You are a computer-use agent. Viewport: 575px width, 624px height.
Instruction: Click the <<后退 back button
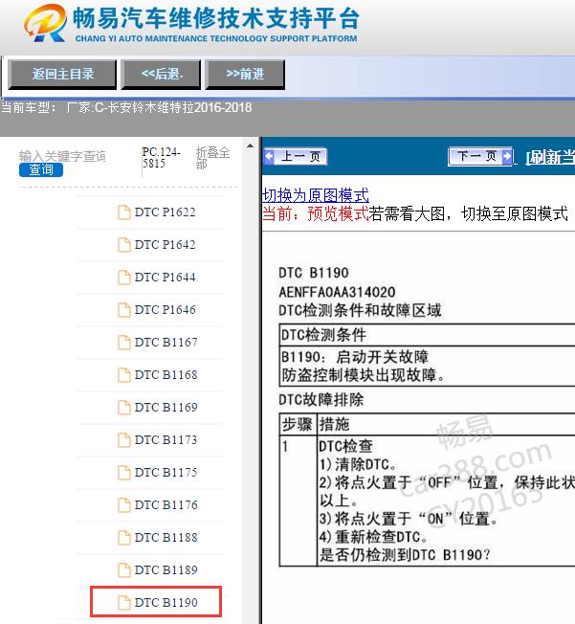coord(161,74)
